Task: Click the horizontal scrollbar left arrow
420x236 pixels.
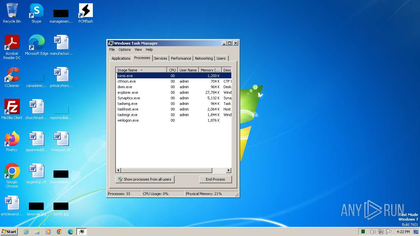Action: point(118,170)
